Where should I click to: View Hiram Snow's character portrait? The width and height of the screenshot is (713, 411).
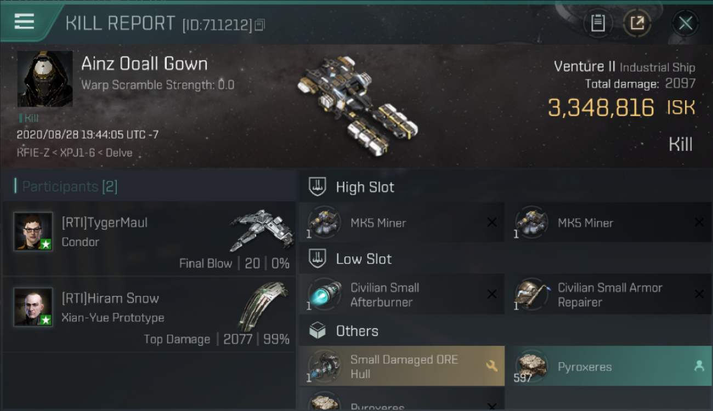pos(33,307)
